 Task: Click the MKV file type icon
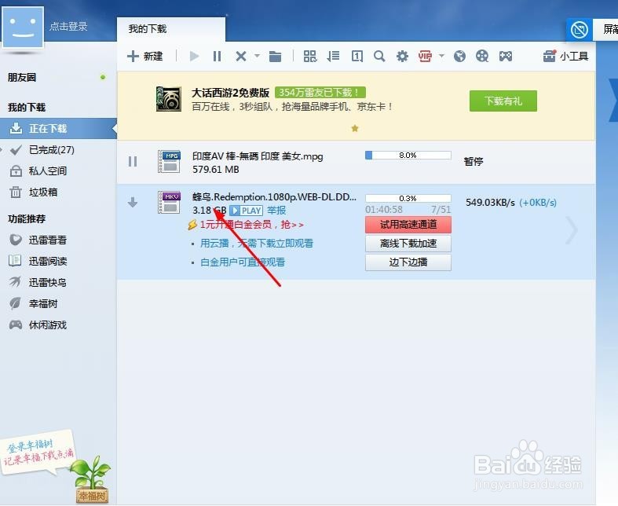click(169, 202)
